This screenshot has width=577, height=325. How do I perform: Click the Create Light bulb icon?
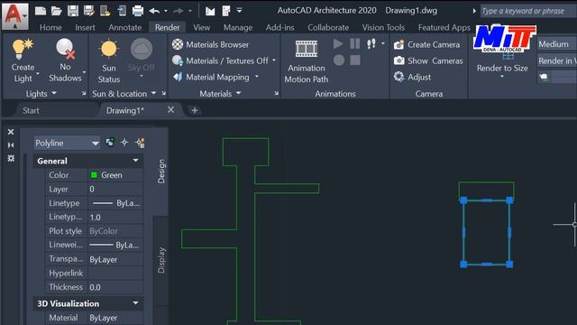(22, 50)
